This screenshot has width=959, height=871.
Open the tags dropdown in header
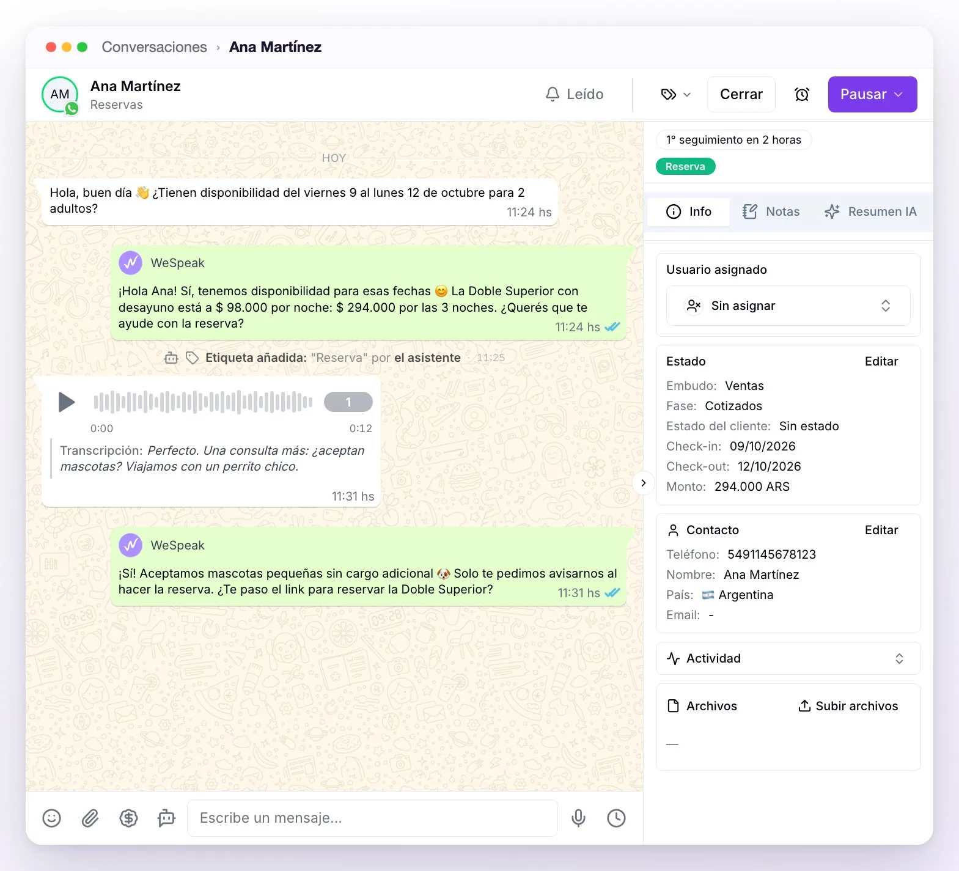pos(675,94)
